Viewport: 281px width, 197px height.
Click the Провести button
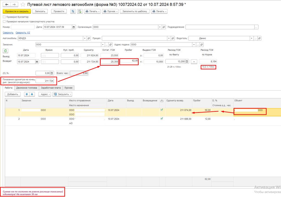(x=59, y=11)
